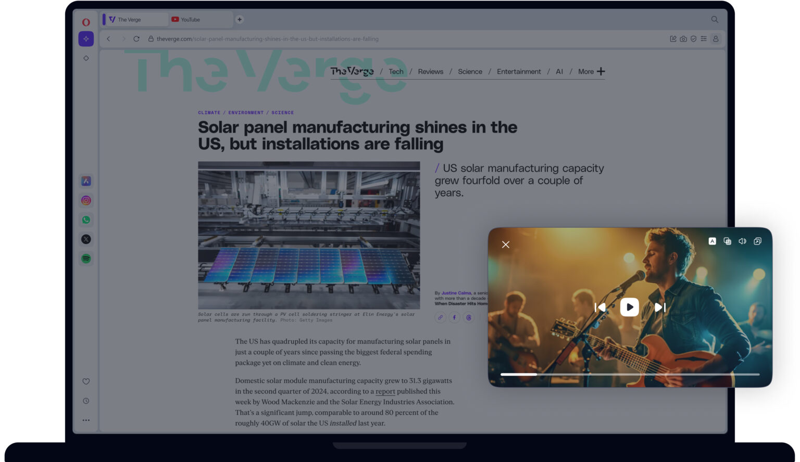Open author Justine Calma's profile link
Screen dimensions: 800x462
pyautogui.click(x=456, y=293)
